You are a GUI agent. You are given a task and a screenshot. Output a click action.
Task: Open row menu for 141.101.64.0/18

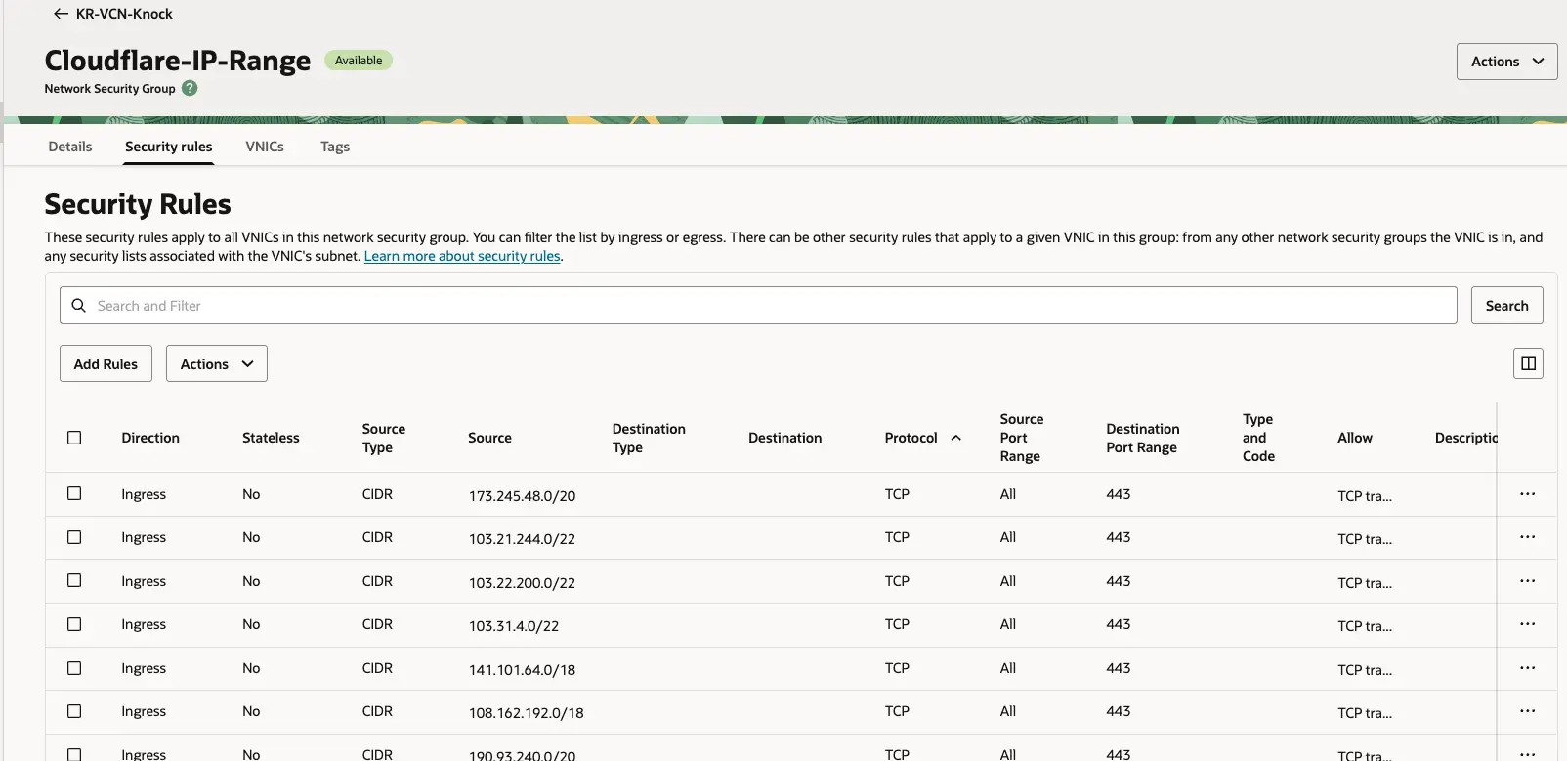click(1528, 668)
